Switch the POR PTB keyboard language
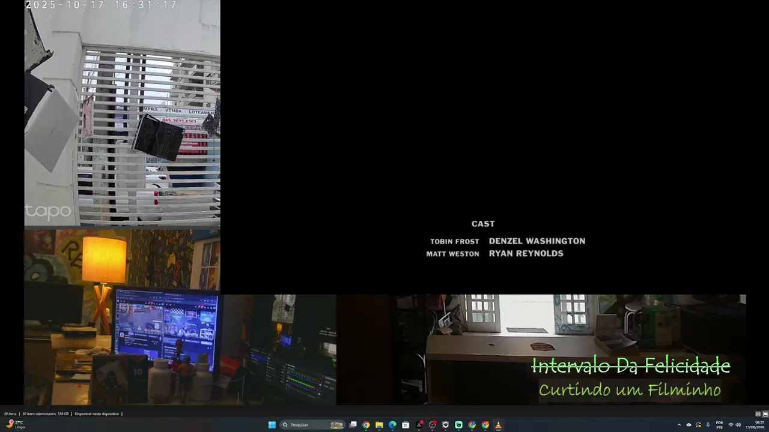Image resolution: width=769 pixels, height=432 pixels. (x=719, y=425)
